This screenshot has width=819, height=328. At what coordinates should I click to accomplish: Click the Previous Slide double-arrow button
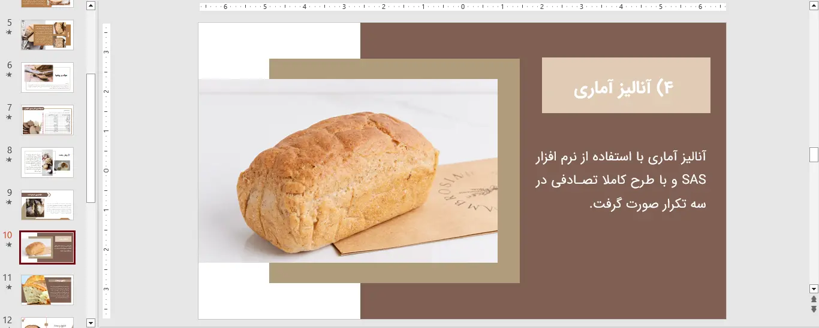[x=814, y=299]
